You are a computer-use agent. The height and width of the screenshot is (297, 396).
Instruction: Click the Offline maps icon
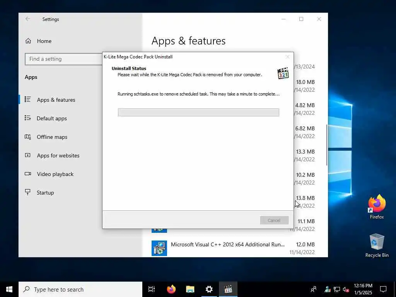28,137
